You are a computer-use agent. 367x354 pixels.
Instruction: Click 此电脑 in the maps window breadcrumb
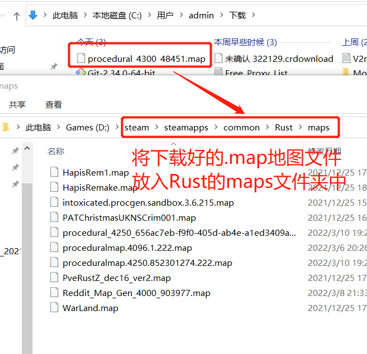click(x=38, y=128)
